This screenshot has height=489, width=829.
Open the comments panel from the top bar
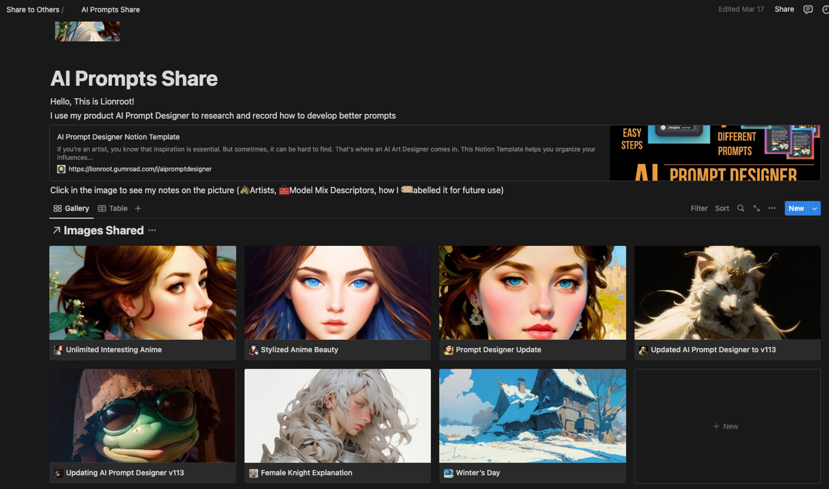[x=808, y=9]
